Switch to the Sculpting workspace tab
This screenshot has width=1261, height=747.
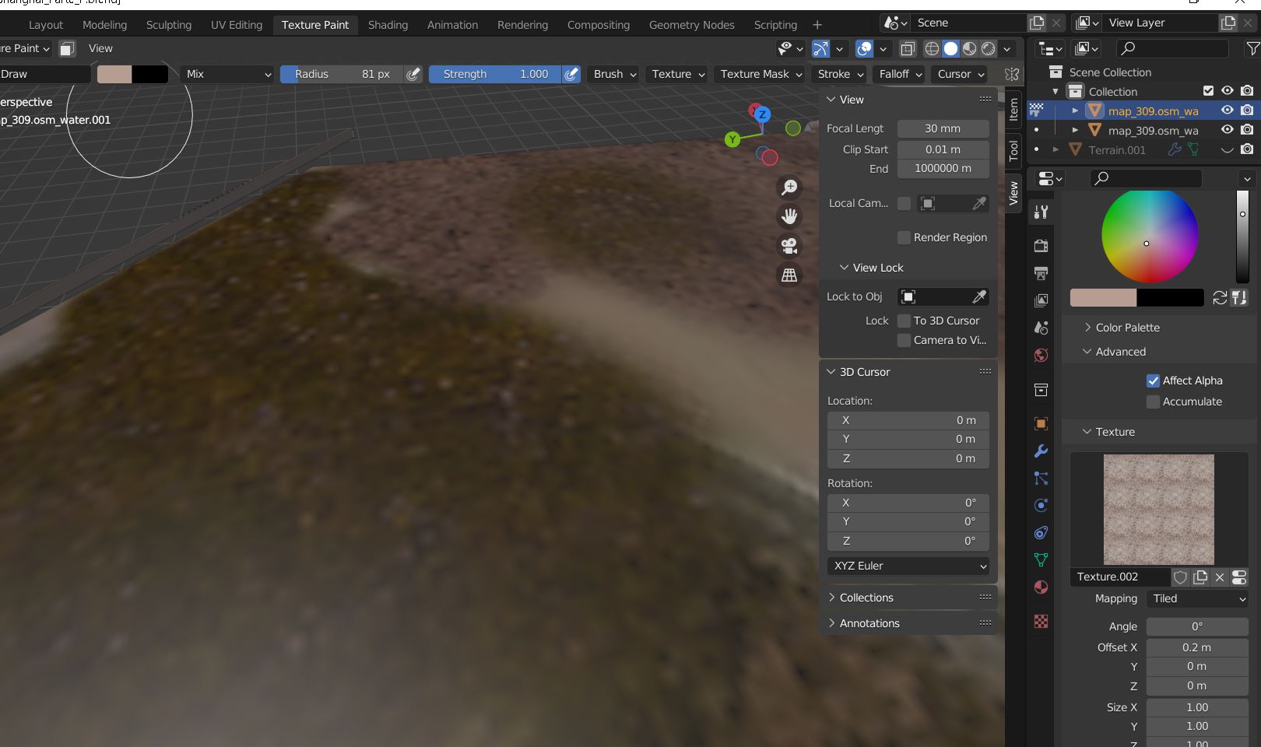pos(169,25)
